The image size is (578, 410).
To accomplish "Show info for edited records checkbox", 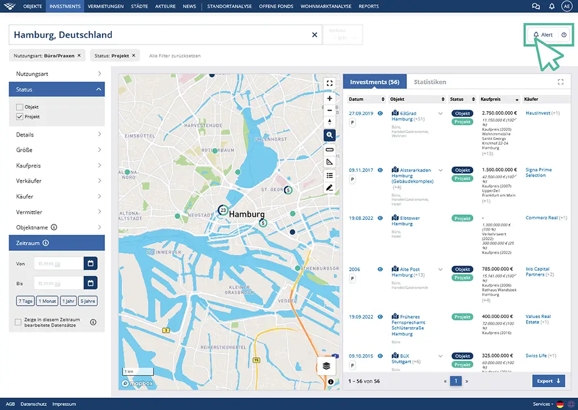I will (93, 323).
